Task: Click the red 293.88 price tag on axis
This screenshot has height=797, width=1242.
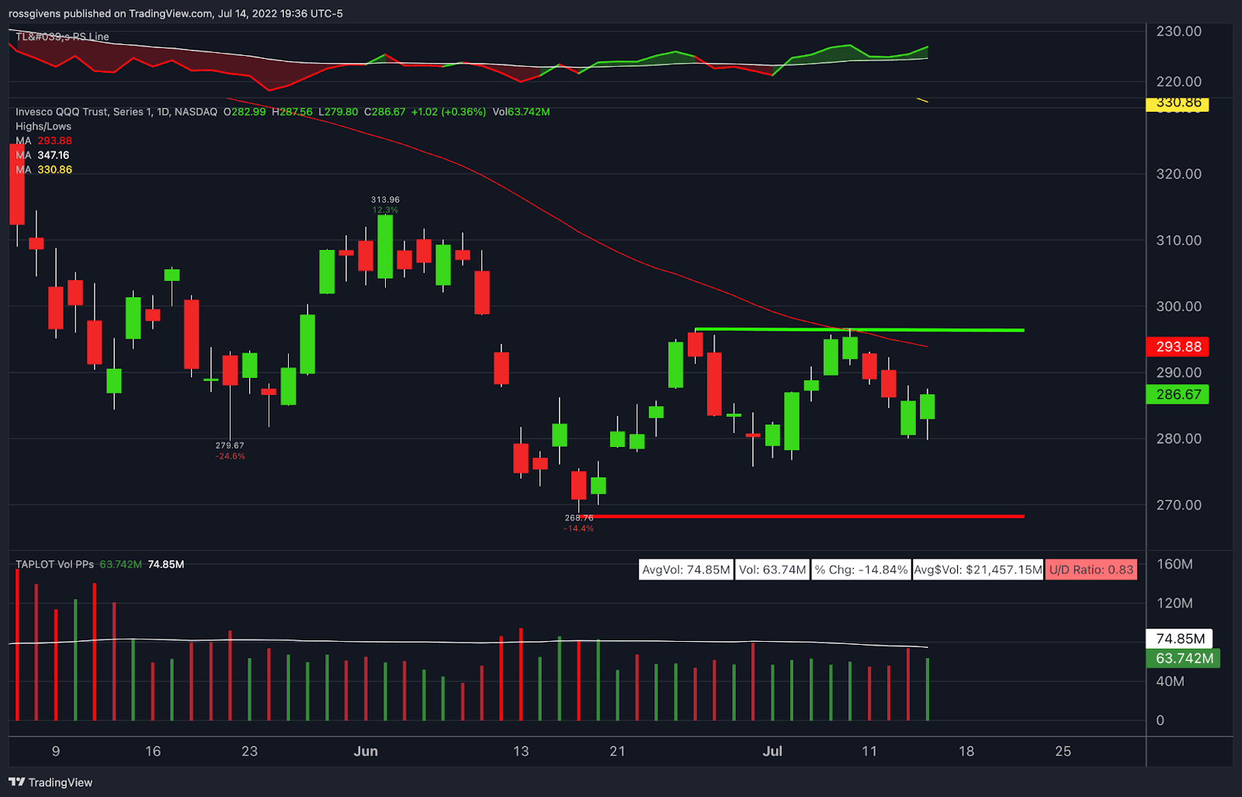Action: 1178,347
